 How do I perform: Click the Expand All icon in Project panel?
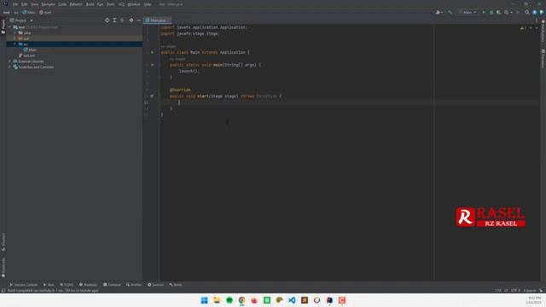(x=114, y=20)
